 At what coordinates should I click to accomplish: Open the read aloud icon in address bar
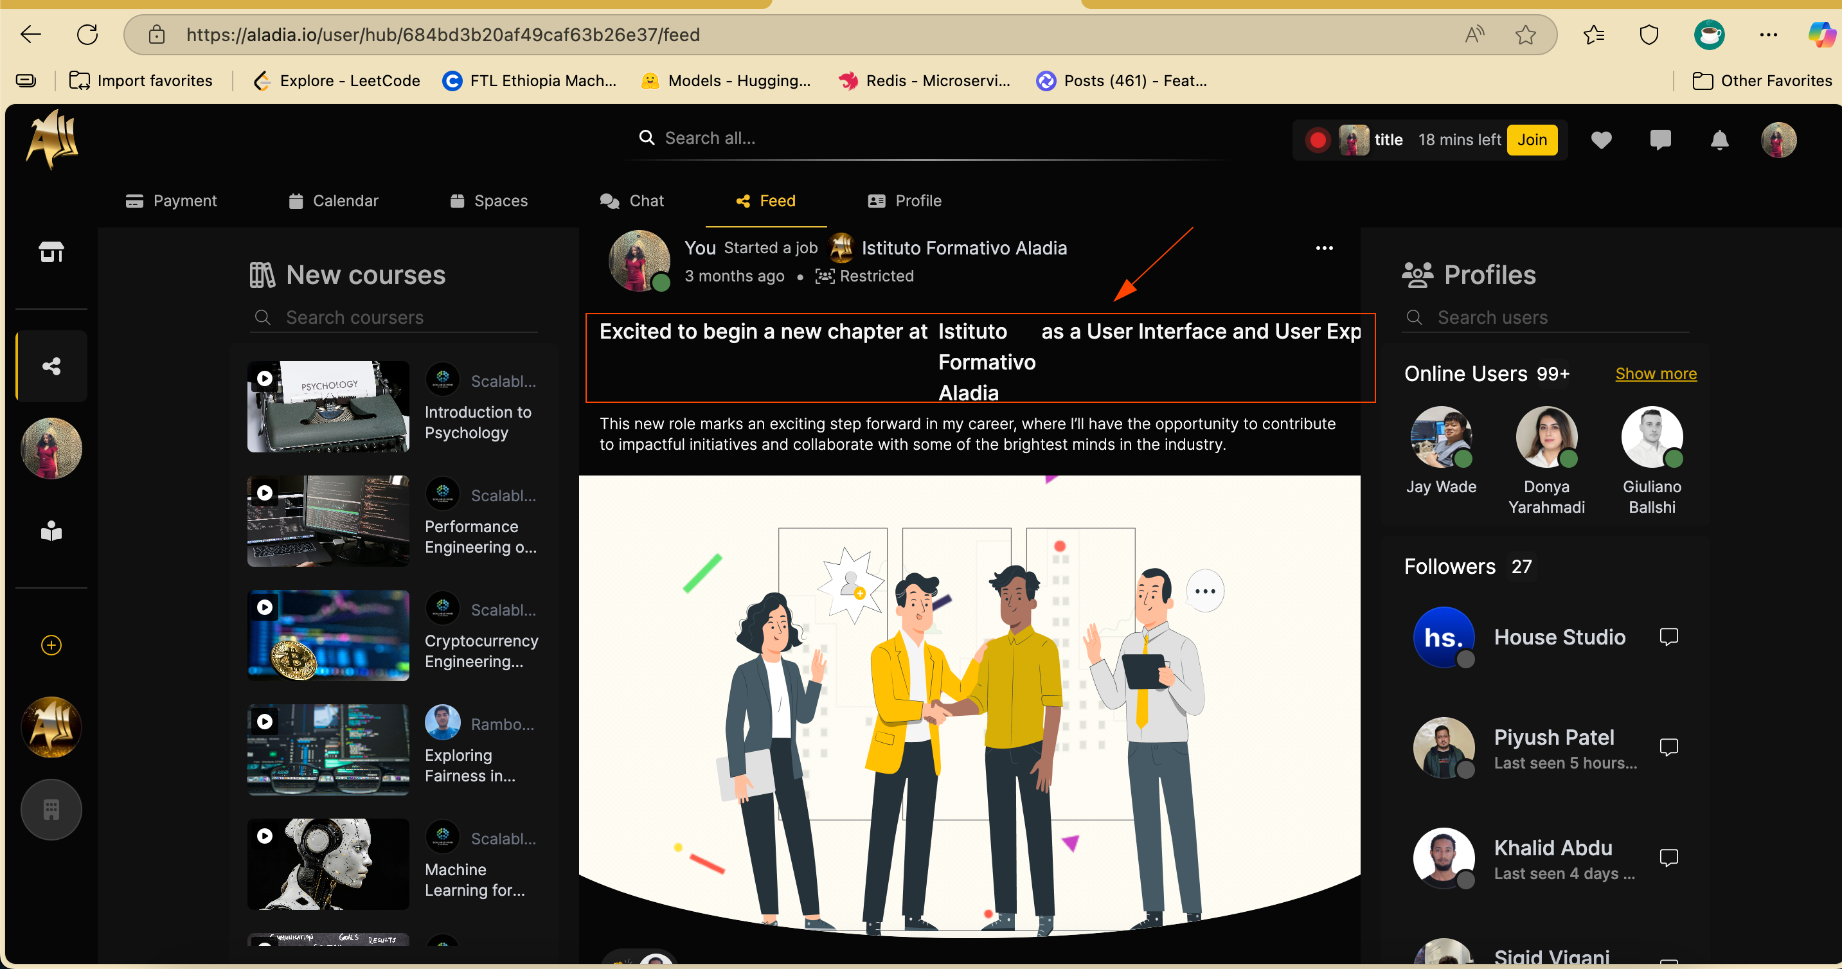(1474, 34)
